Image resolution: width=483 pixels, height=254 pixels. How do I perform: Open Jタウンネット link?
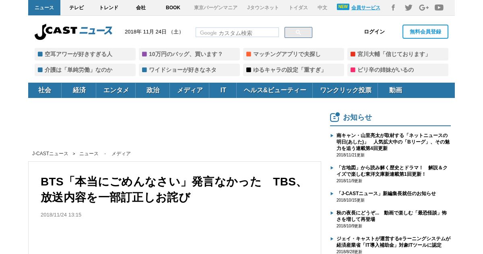tap(263, 8)
